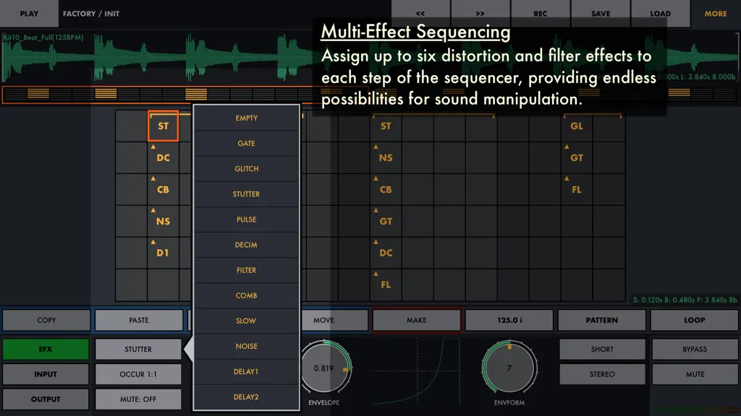
Task: Click the SAVE button
Action: pyautogui.click(x=600, y=13)
